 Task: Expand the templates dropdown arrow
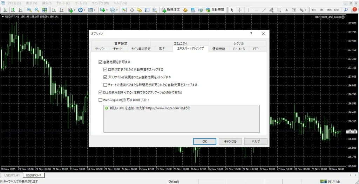(x=94, y=10)
